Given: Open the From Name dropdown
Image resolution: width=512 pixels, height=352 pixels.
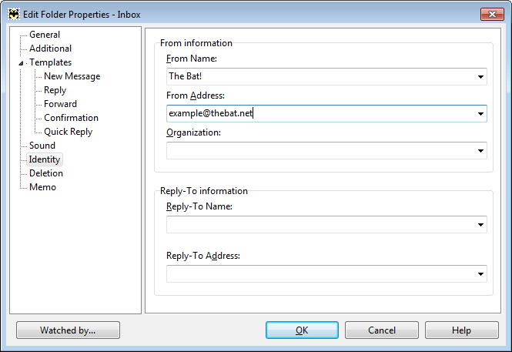Looking at the screenshot, I should [x=480, y=77].
